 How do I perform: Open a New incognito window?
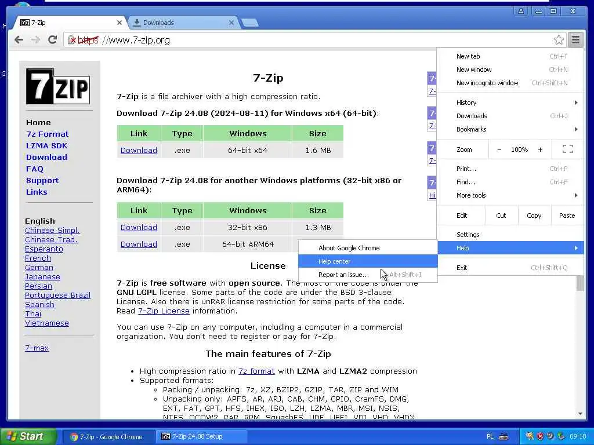click(510, 83)
